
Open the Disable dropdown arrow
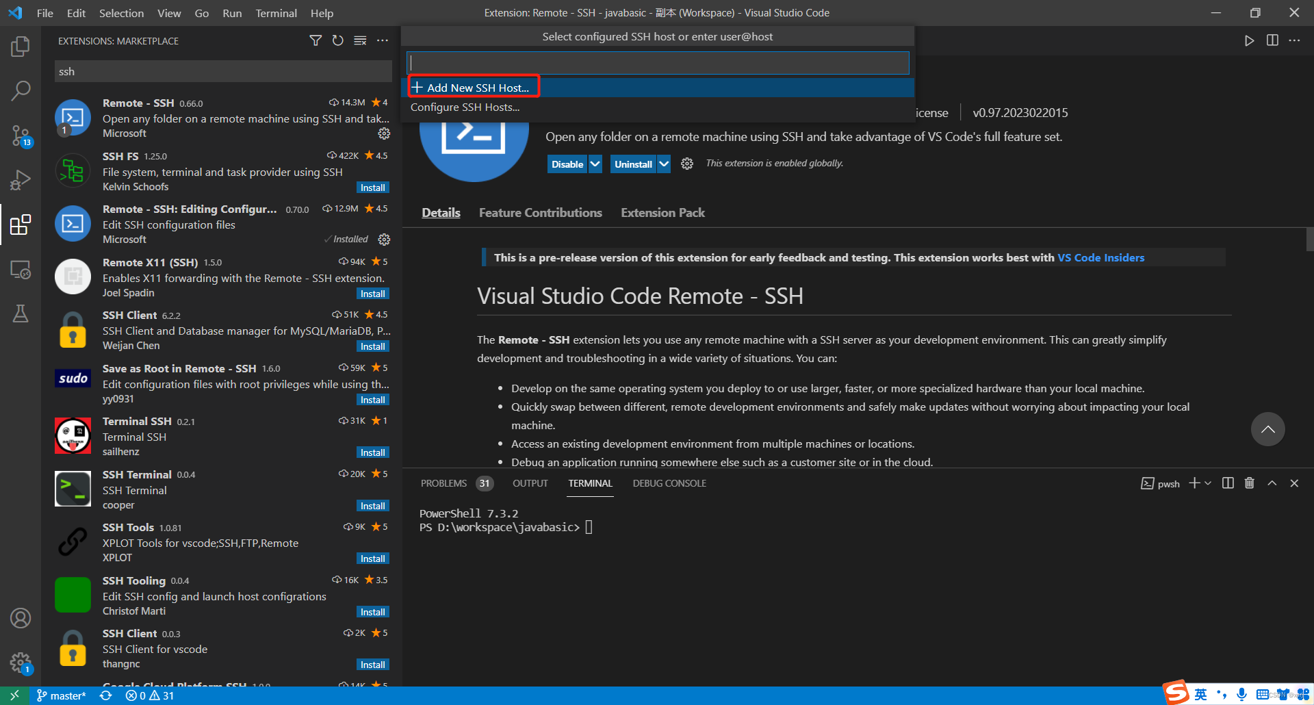[594, 164]
